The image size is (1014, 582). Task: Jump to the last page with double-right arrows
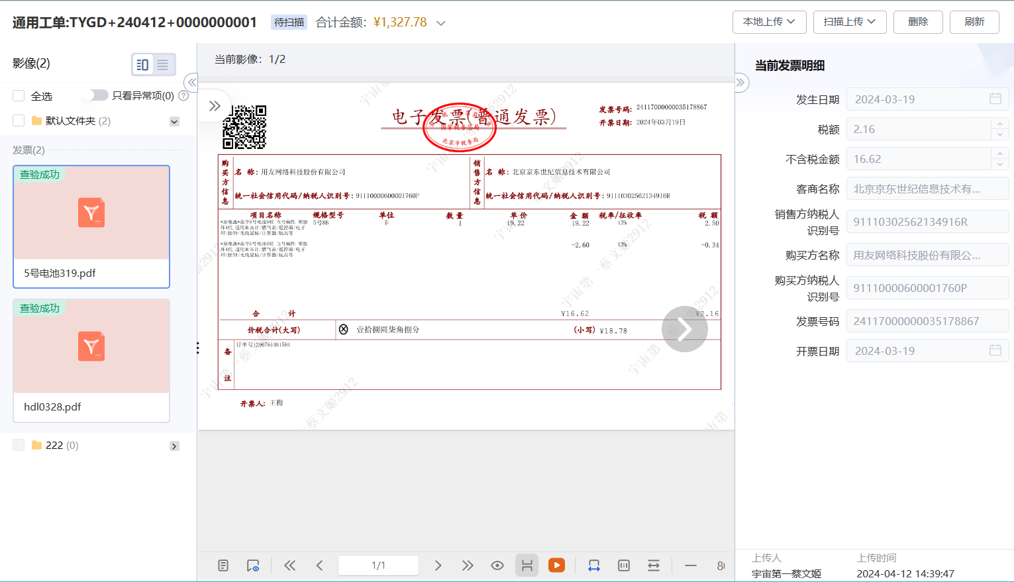pos(468,565)
